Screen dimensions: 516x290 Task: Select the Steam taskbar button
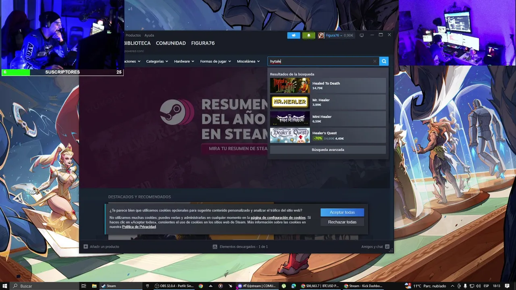(121, 286)
